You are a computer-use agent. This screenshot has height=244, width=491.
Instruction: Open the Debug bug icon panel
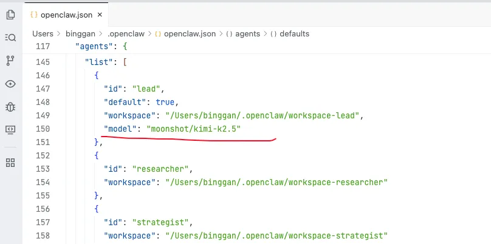coord(10,106)
